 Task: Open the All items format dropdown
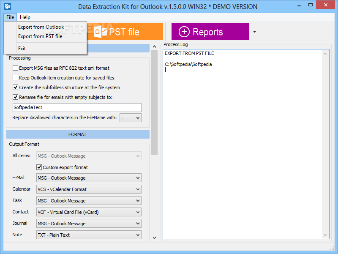(89, 156)
